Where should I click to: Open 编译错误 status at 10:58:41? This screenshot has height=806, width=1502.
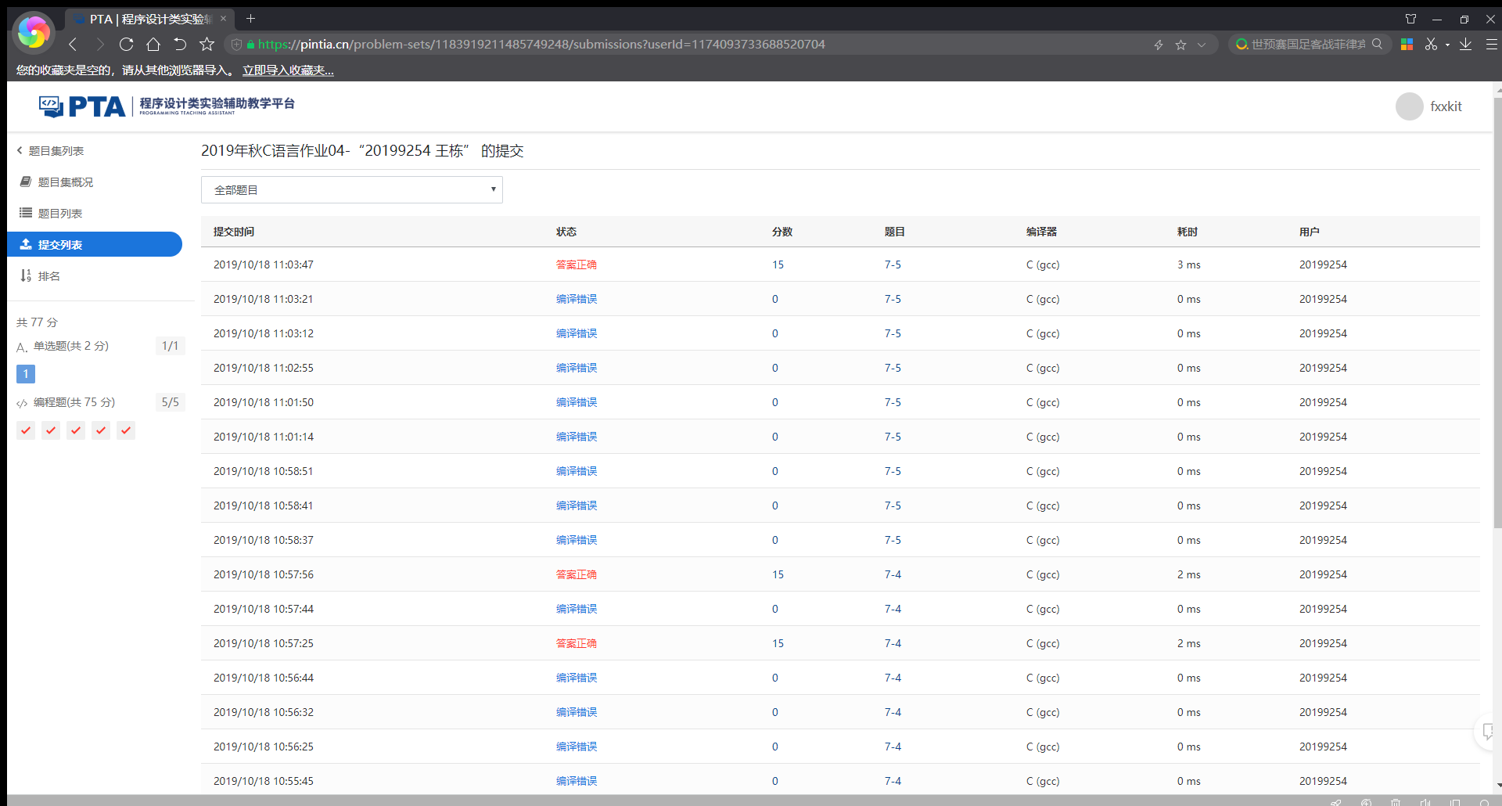click(576, 506)
